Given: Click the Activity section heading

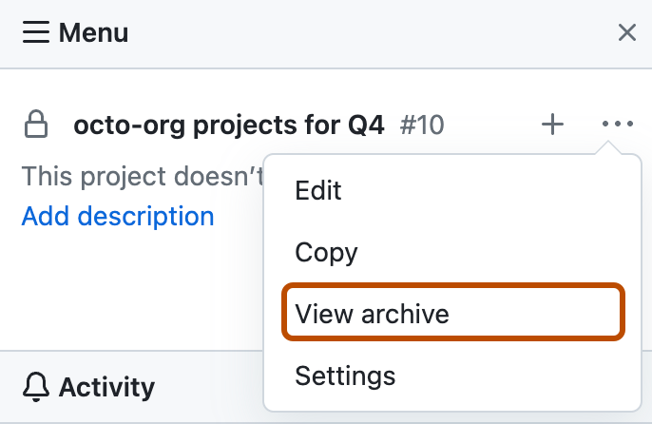Looking at the screenshot, I should point(106,387).
